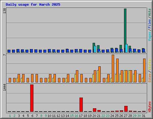The height and width of the screenshot is (119, 153).
Task: Click the blue Files bar for day 6
Action: (x=32, y=51)
